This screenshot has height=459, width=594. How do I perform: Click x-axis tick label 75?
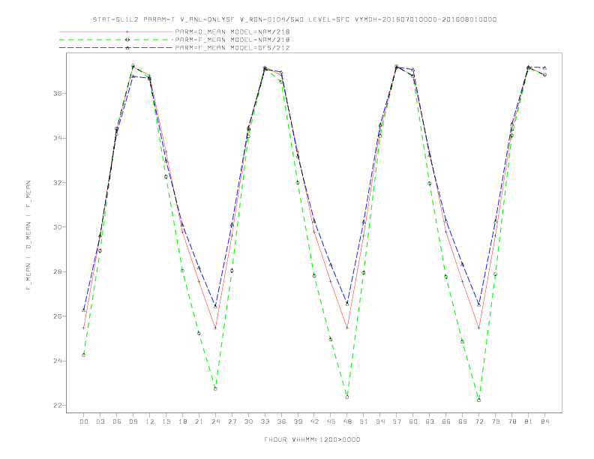(496, 421)
